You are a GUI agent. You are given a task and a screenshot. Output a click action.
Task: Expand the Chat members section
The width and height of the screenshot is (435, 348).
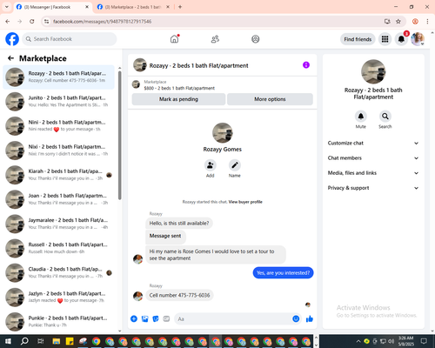[373, 158]
